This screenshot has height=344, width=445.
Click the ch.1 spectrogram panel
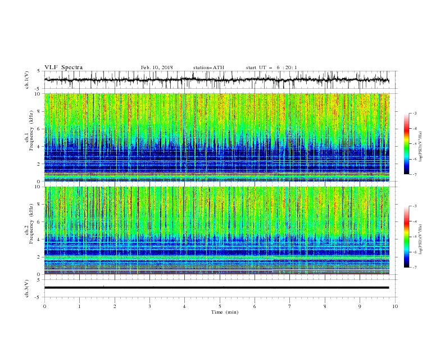pyautogui.click(x=216, y=137)
